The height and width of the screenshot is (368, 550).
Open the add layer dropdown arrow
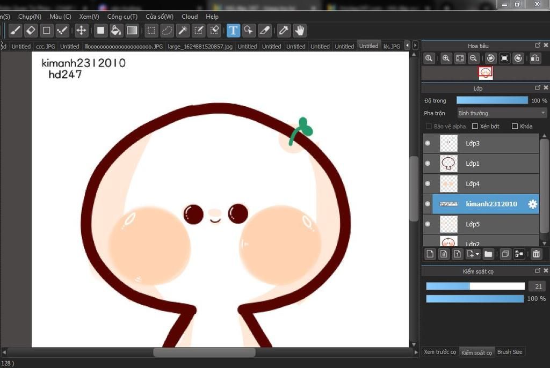(x=477, y=254)
